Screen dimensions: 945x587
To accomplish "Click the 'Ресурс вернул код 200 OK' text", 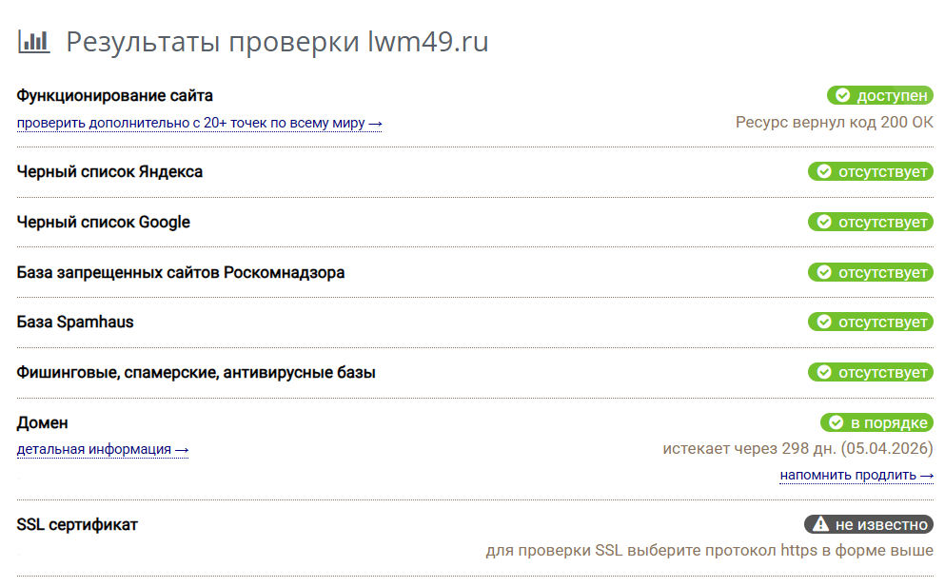I will [834, 123].
